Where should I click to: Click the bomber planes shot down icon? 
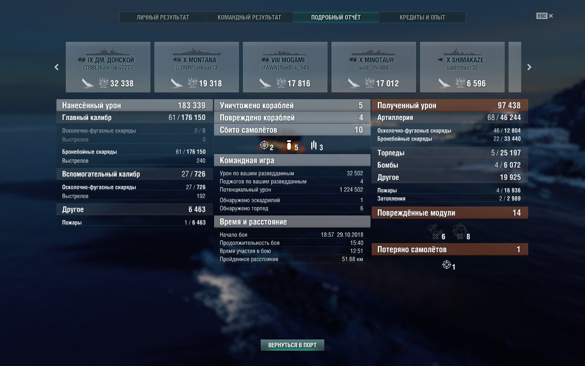pos(289,145)
